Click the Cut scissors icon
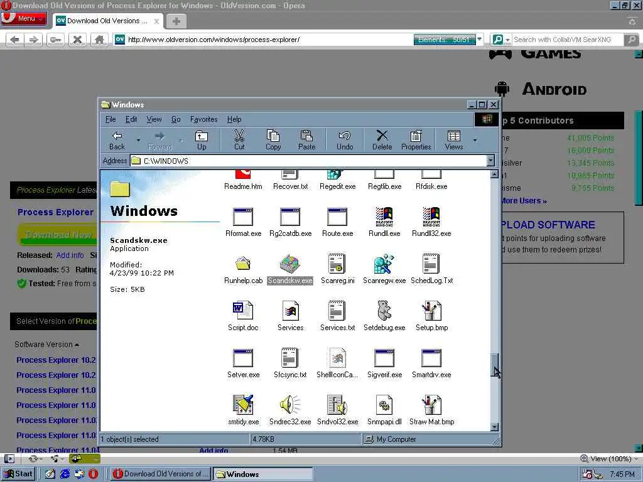Image resolution: width=643 pixels, height=482 pixels. pos(239,140)
